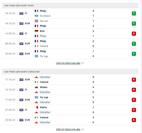
Task: Click the red B badge for Malta vs Gibraltar
Action: 134,110
